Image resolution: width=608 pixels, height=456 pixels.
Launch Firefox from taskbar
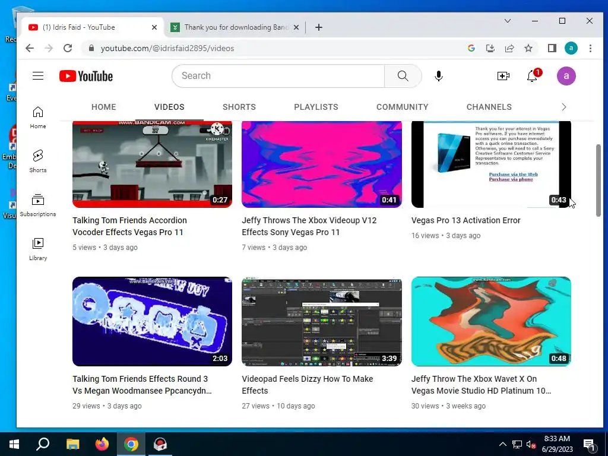coord(102,444)
